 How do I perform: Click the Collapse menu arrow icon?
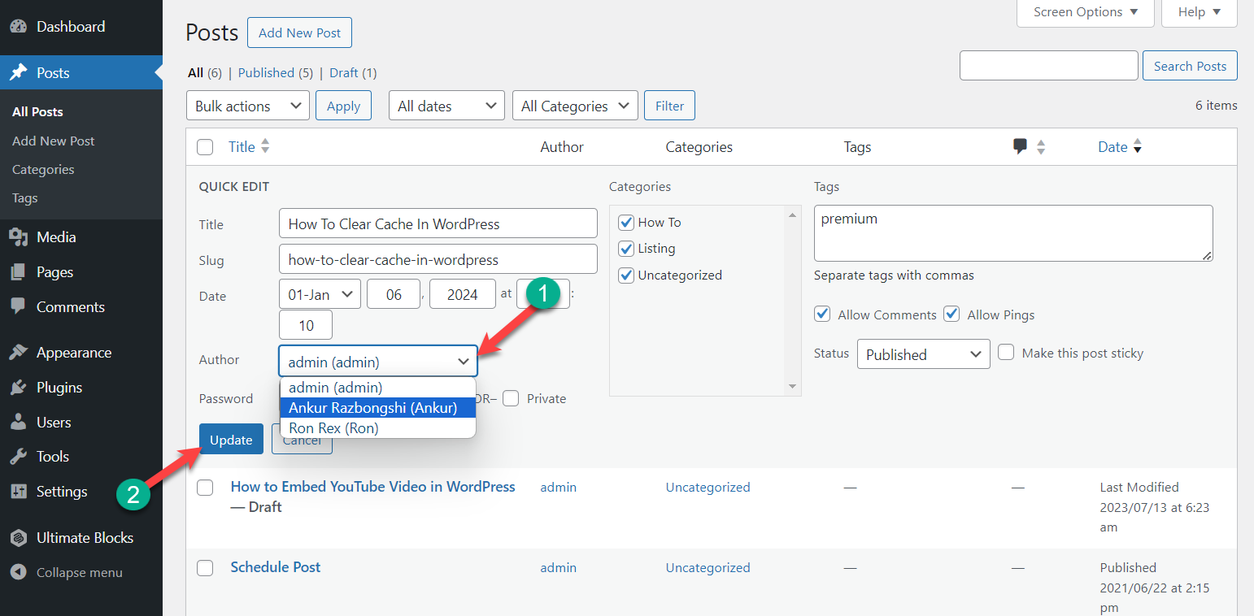click(x=18, y=572)
